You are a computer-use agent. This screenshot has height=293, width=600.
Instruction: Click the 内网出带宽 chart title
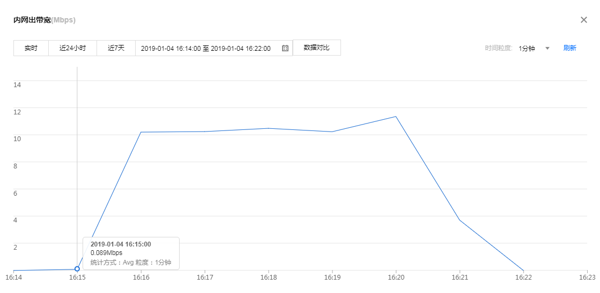click(32, 20)
